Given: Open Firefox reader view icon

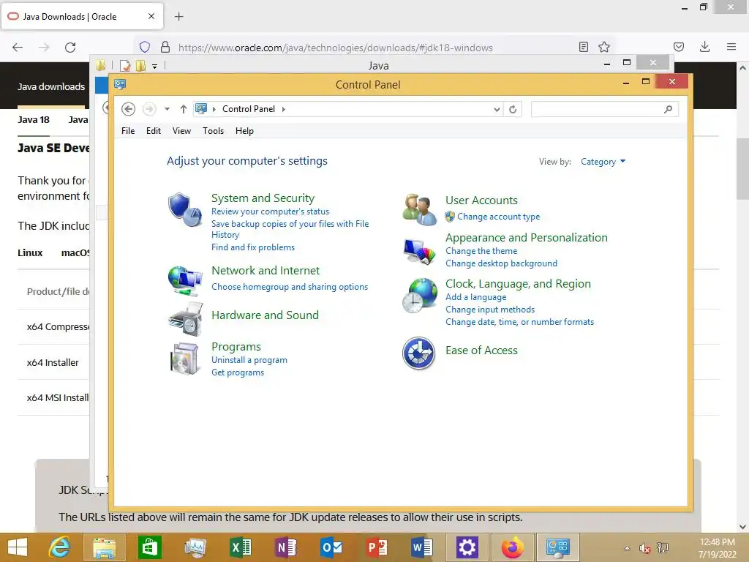Looking at the screenshot, I should [x=583, y=47].
